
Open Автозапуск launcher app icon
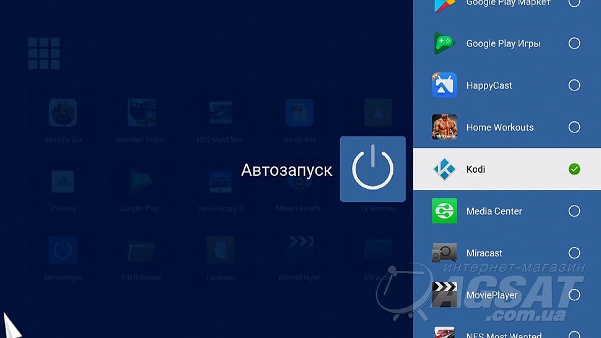63,250
